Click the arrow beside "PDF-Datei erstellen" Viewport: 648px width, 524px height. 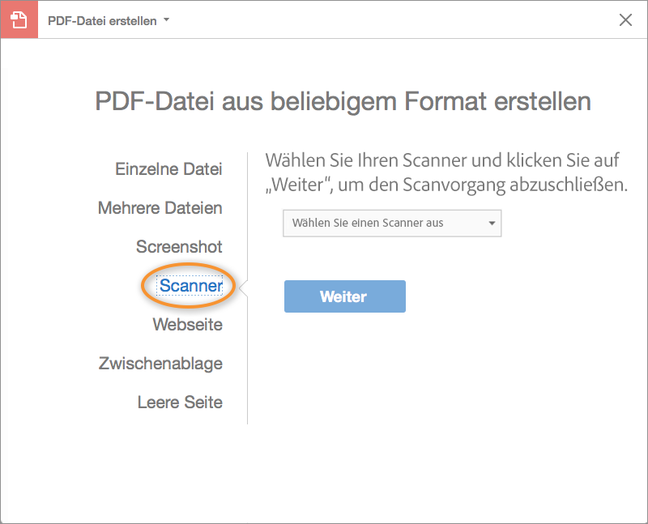coord(167,20)
